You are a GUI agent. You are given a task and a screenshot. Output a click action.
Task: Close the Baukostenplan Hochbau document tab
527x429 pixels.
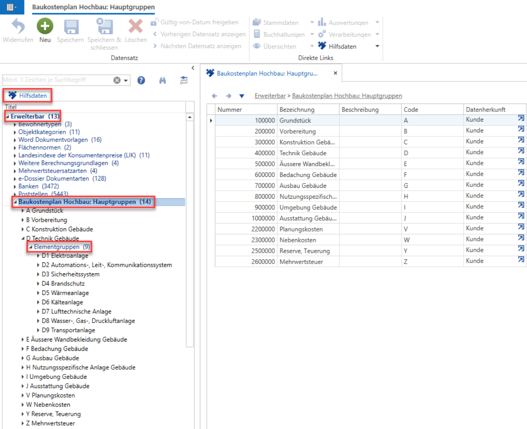click(x=335, y=73)
